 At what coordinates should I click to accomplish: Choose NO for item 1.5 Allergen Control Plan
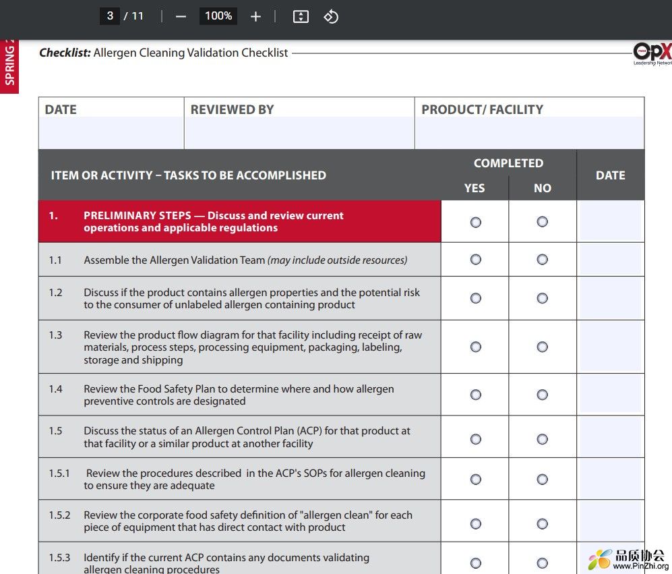[x=542, y=439]
